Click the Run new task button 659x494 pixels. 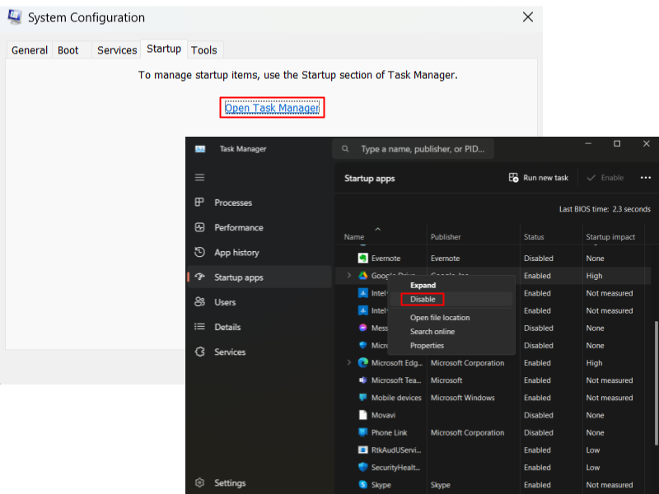(x=539, y=178)
